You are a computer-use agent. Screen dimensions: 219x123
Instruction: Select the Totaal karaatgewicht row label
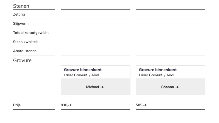click(31, 33)
